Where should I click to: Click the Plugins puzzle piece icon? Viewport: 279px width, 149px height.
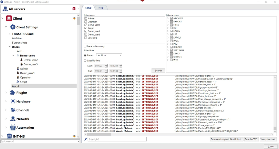click(x=13, y=93)
